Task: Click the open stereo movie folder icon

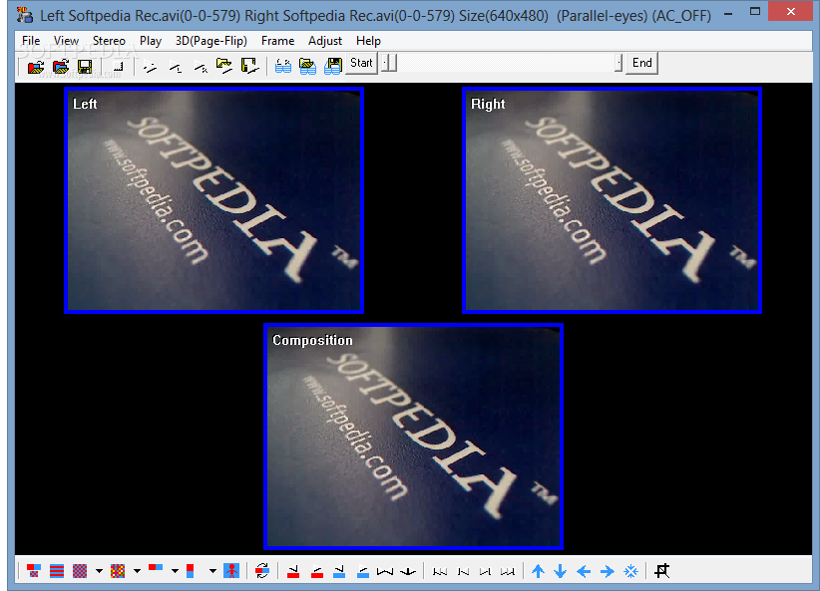Action: click(x=61, y=67)
